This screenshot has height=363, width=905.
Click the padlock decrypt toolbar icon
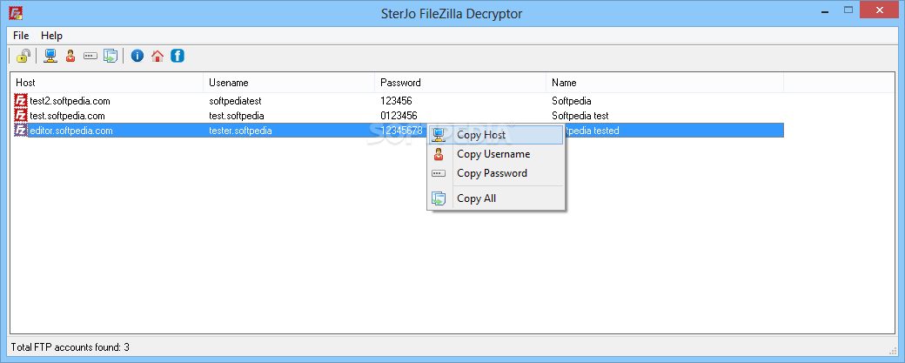(x=23, y=56)
